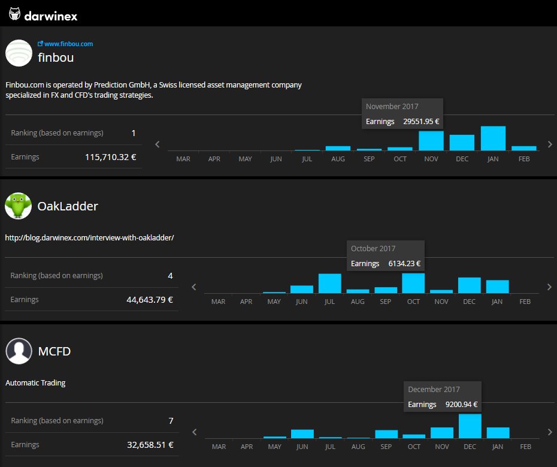This screenshot has width=557, height=467.
Task: Select finbou's August earnings bar
Action: tap(338, 148)
